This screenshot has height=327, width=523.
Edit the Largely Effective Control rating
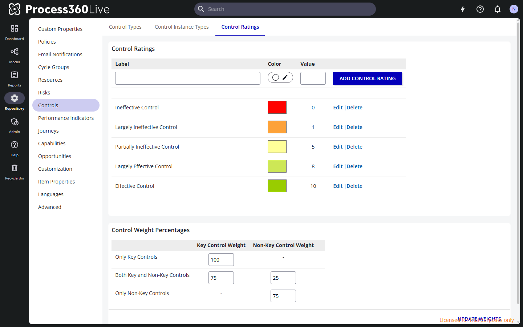(x=338, y=166)
